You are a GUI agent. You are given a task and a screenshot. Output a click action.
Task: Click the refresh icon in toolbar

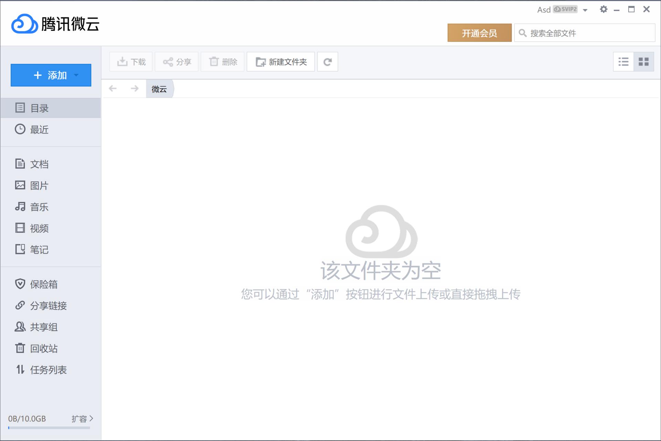pyautogui.click(x=327, y=62)
